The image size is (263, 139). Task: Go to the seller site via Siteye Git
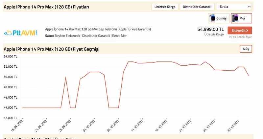pyautogui.click(x=240, y=31)
